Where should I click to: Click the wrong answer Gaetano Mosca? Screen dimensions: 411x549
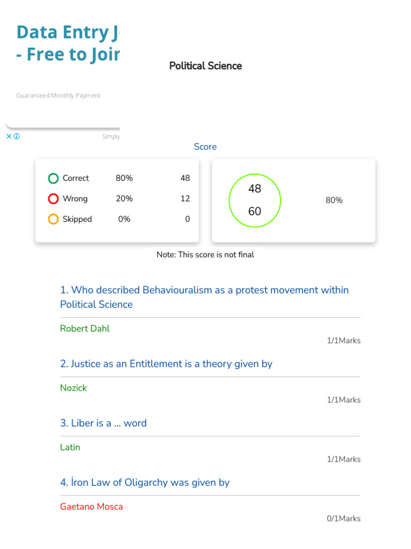click(x=92, y=507)
